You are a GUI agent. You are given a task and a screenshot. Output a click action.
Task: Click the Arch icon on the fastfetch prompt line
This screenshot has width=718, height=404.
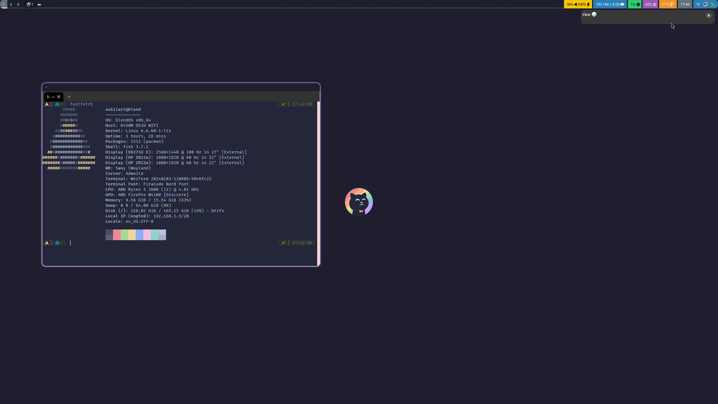coord(47,104)
